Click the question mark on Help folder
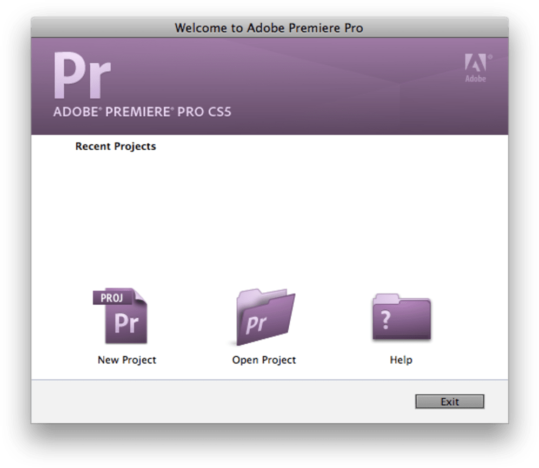This screenshot has width=539, height=468. coord(385,320)
